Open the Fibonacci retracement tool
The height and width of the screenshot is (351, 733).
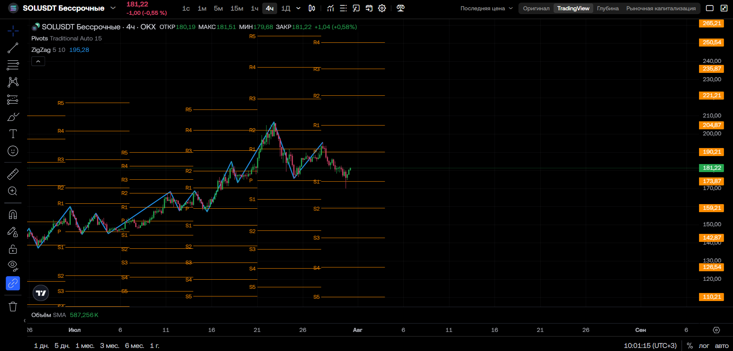pyautogui.click(x=13, y=65)
